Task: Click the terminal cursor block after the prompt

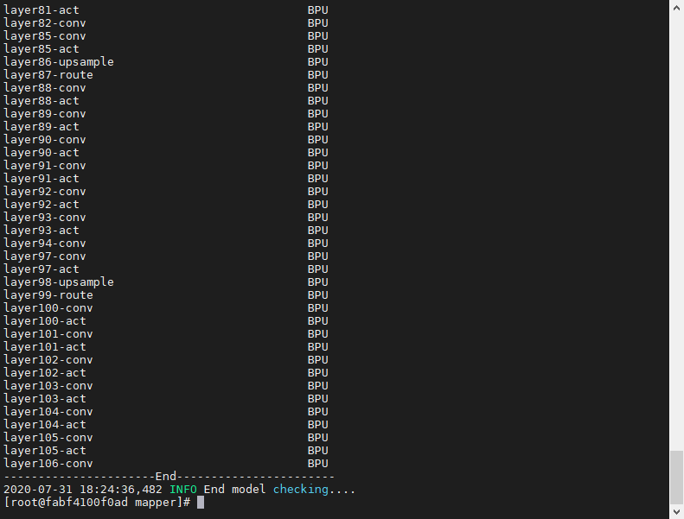Action: 201,503
